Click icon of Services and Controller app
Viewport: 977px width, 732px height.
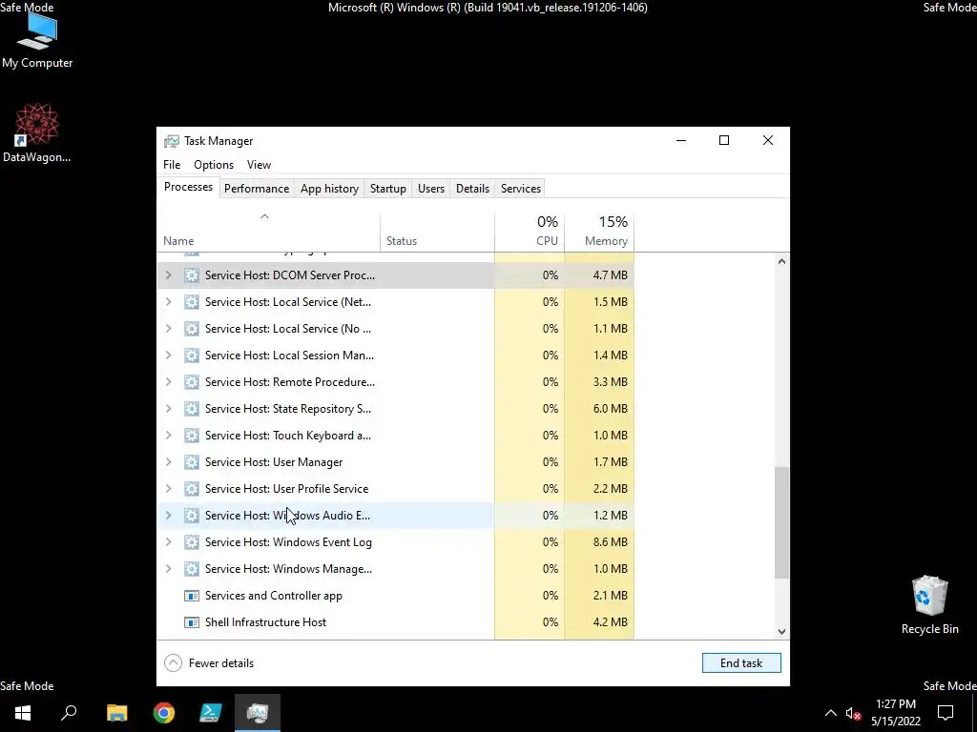(191, 596)
